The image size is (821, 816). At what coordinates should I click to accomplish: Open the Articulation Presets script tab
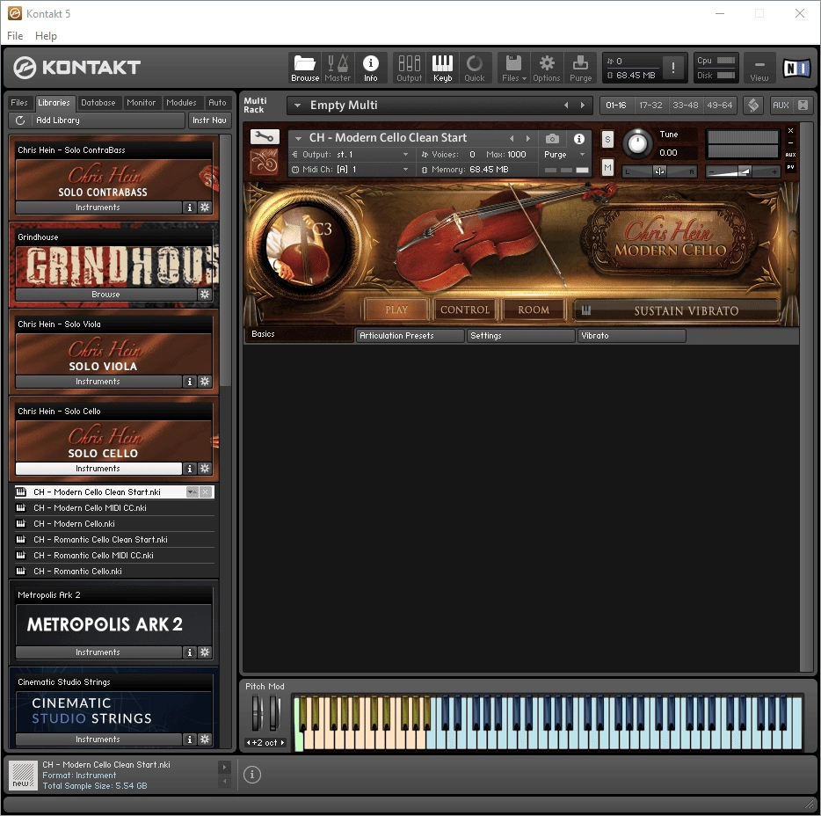pos(410,335)
